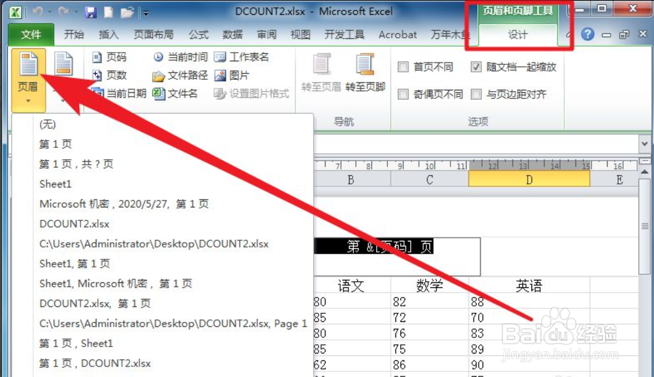
Task: Click Format Picture (设置图片格式)
Action: [251, 93]
